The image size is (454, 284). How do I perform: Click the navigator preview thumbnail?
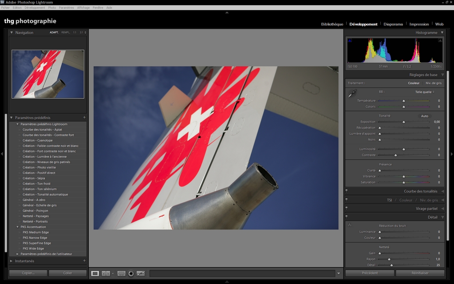click(48, 74)
